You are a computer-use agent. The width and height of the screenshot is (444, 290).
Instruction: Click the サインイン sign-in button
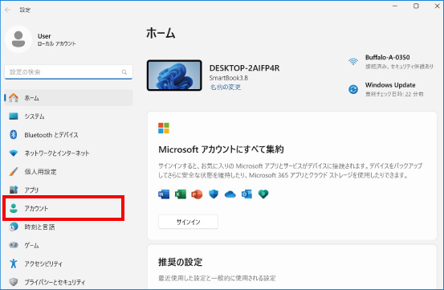[x=189, y=222]
